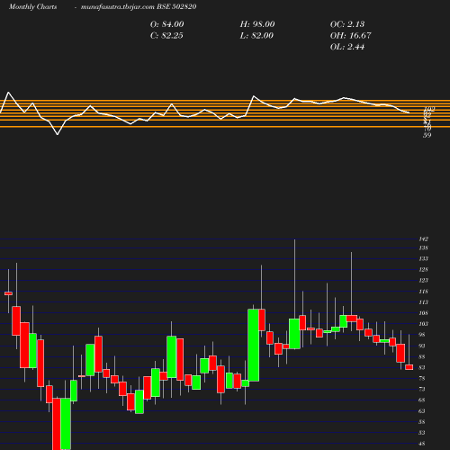Click the 138 price axis label

coord(423,247)
